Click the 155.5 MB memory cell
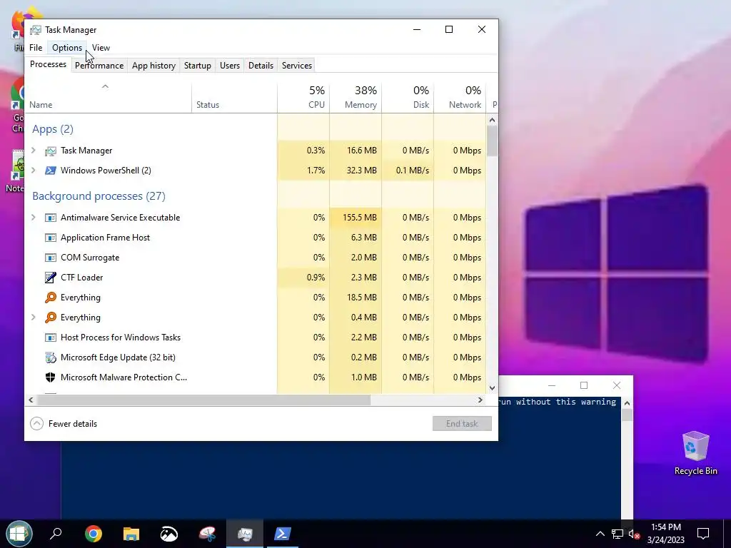This screenshot has height=548, width=731. (356, 218)
